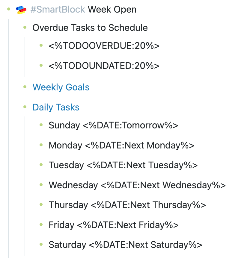Edit the Tuesday Next Tuesday date block
Screen dimensions: 250x267
(x=123, y=165)
